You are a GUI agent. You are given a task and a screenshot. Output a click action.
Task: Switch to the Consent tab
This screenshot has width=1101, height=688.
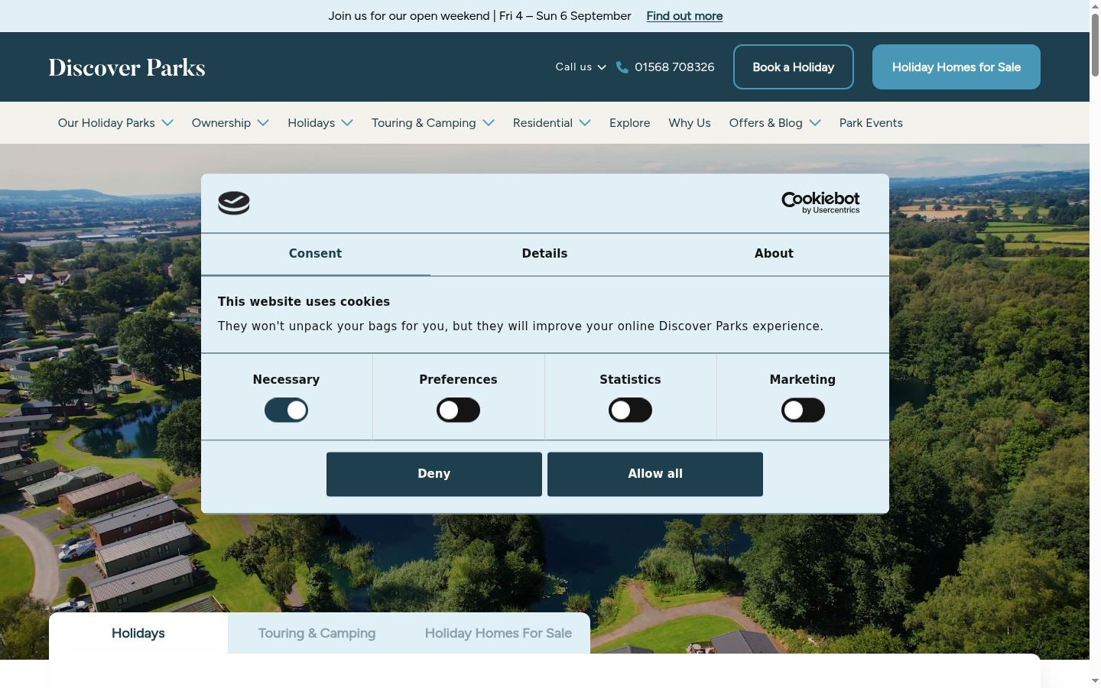coord(315,255)
